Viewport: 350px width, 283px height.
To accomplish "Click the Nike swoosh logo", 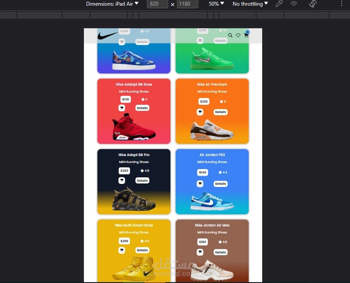I will coord(108,36).
